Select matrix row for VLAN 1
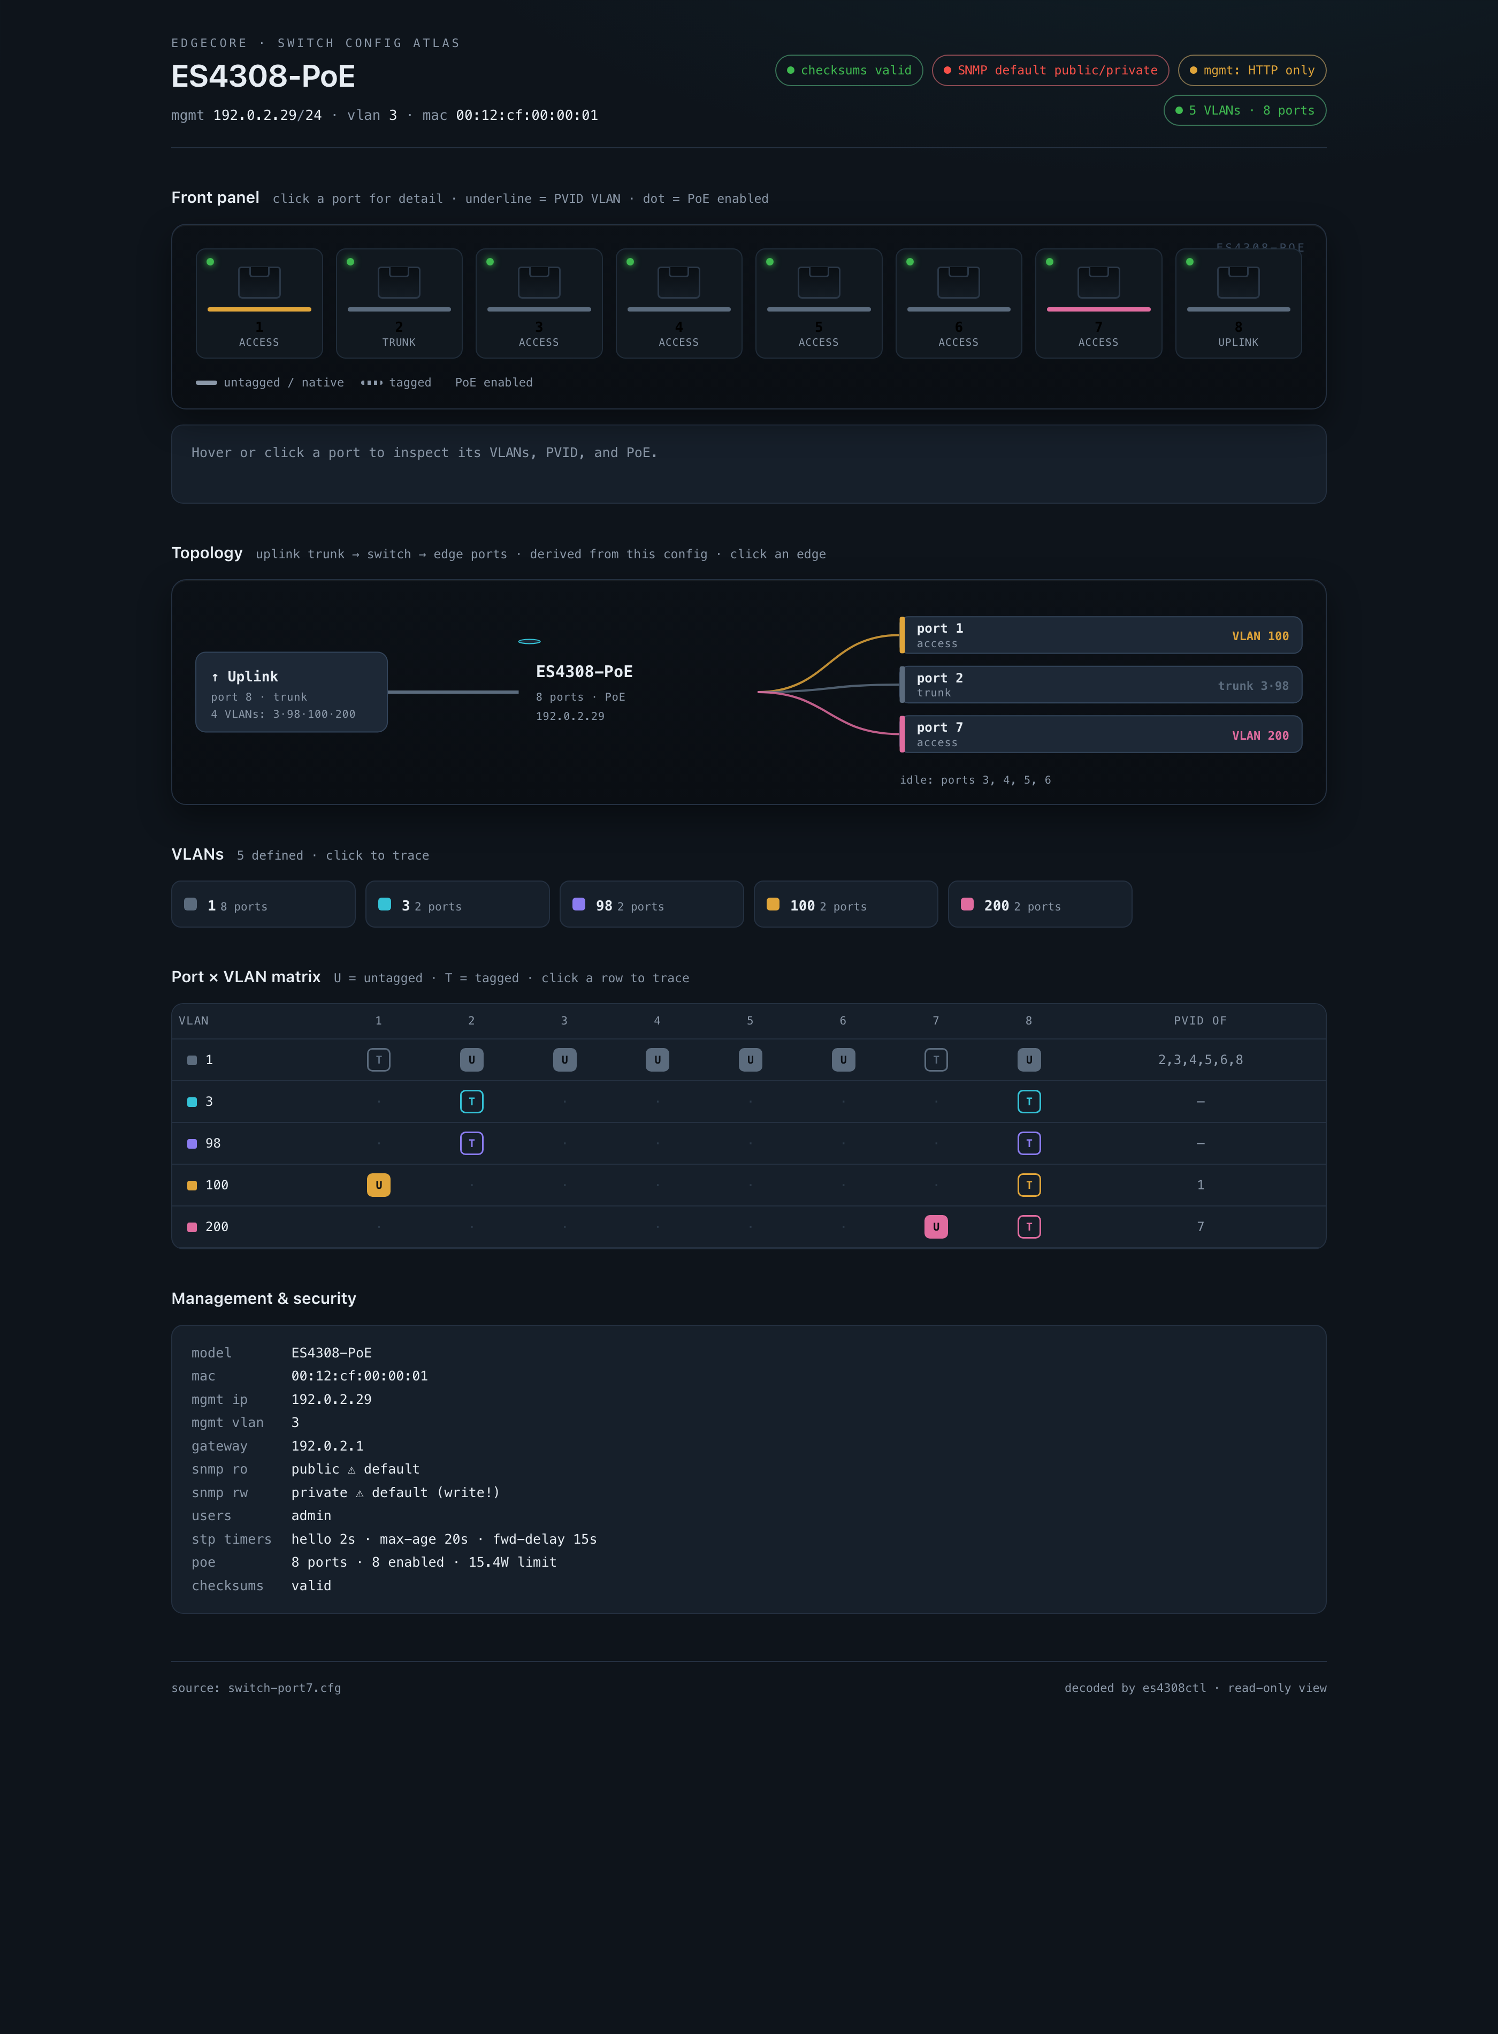1498x2034 pixels. (749, 1060)
